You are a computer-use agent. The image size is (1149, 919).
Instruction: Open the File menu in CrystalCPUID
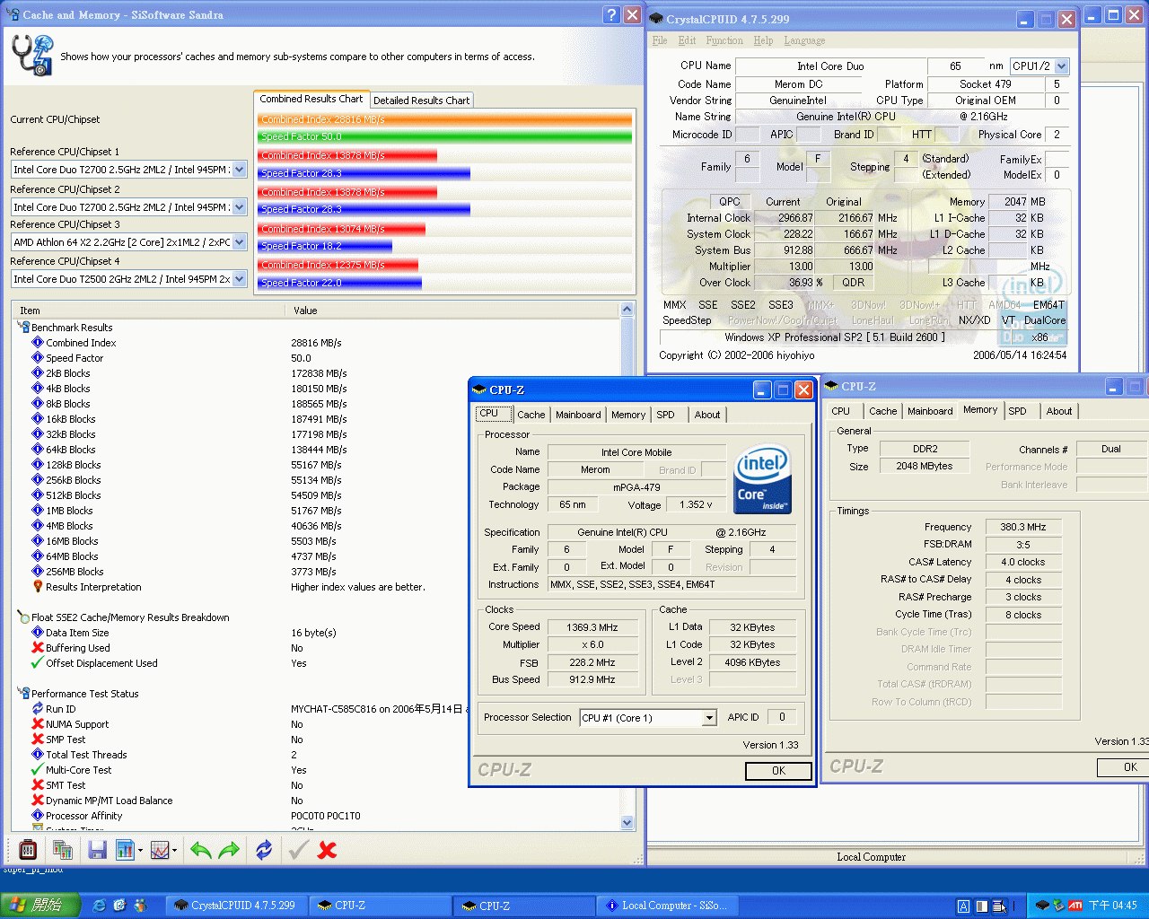coord(660,40)
